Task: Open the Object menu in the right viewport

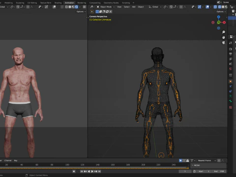Action: pyautogui.click(x=141, y=7)
